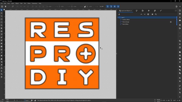The image size is (182, 102).
Task: Select the Rectangle tool
Action: click(2, 19)
